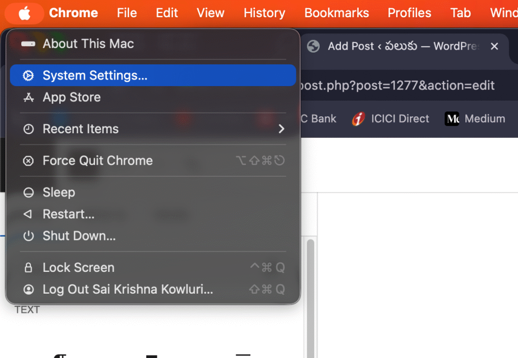Choose About This Mac
The image size is (518, 358).
coord(153,44)
